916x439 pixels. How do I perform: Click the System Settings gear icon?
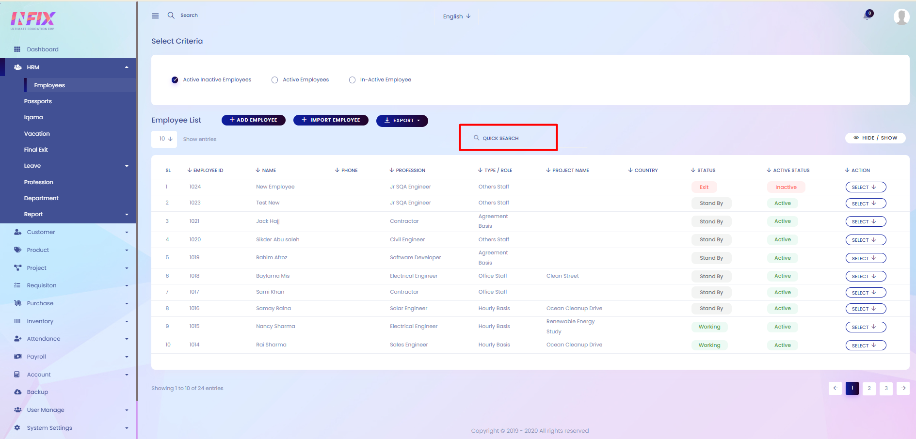point(17,428)
